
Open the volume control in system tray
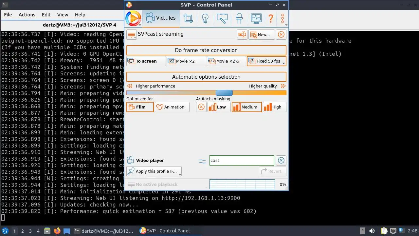372,231
